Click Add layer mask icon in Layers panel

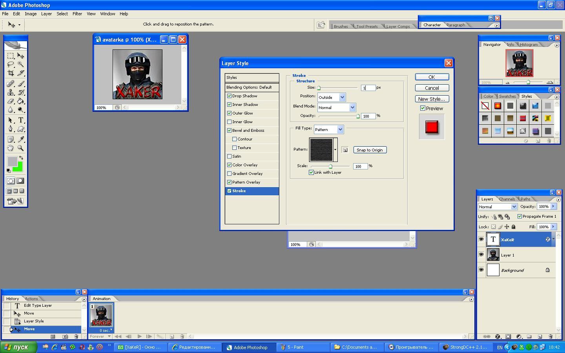pyautogui.click(x=508, y=337)
